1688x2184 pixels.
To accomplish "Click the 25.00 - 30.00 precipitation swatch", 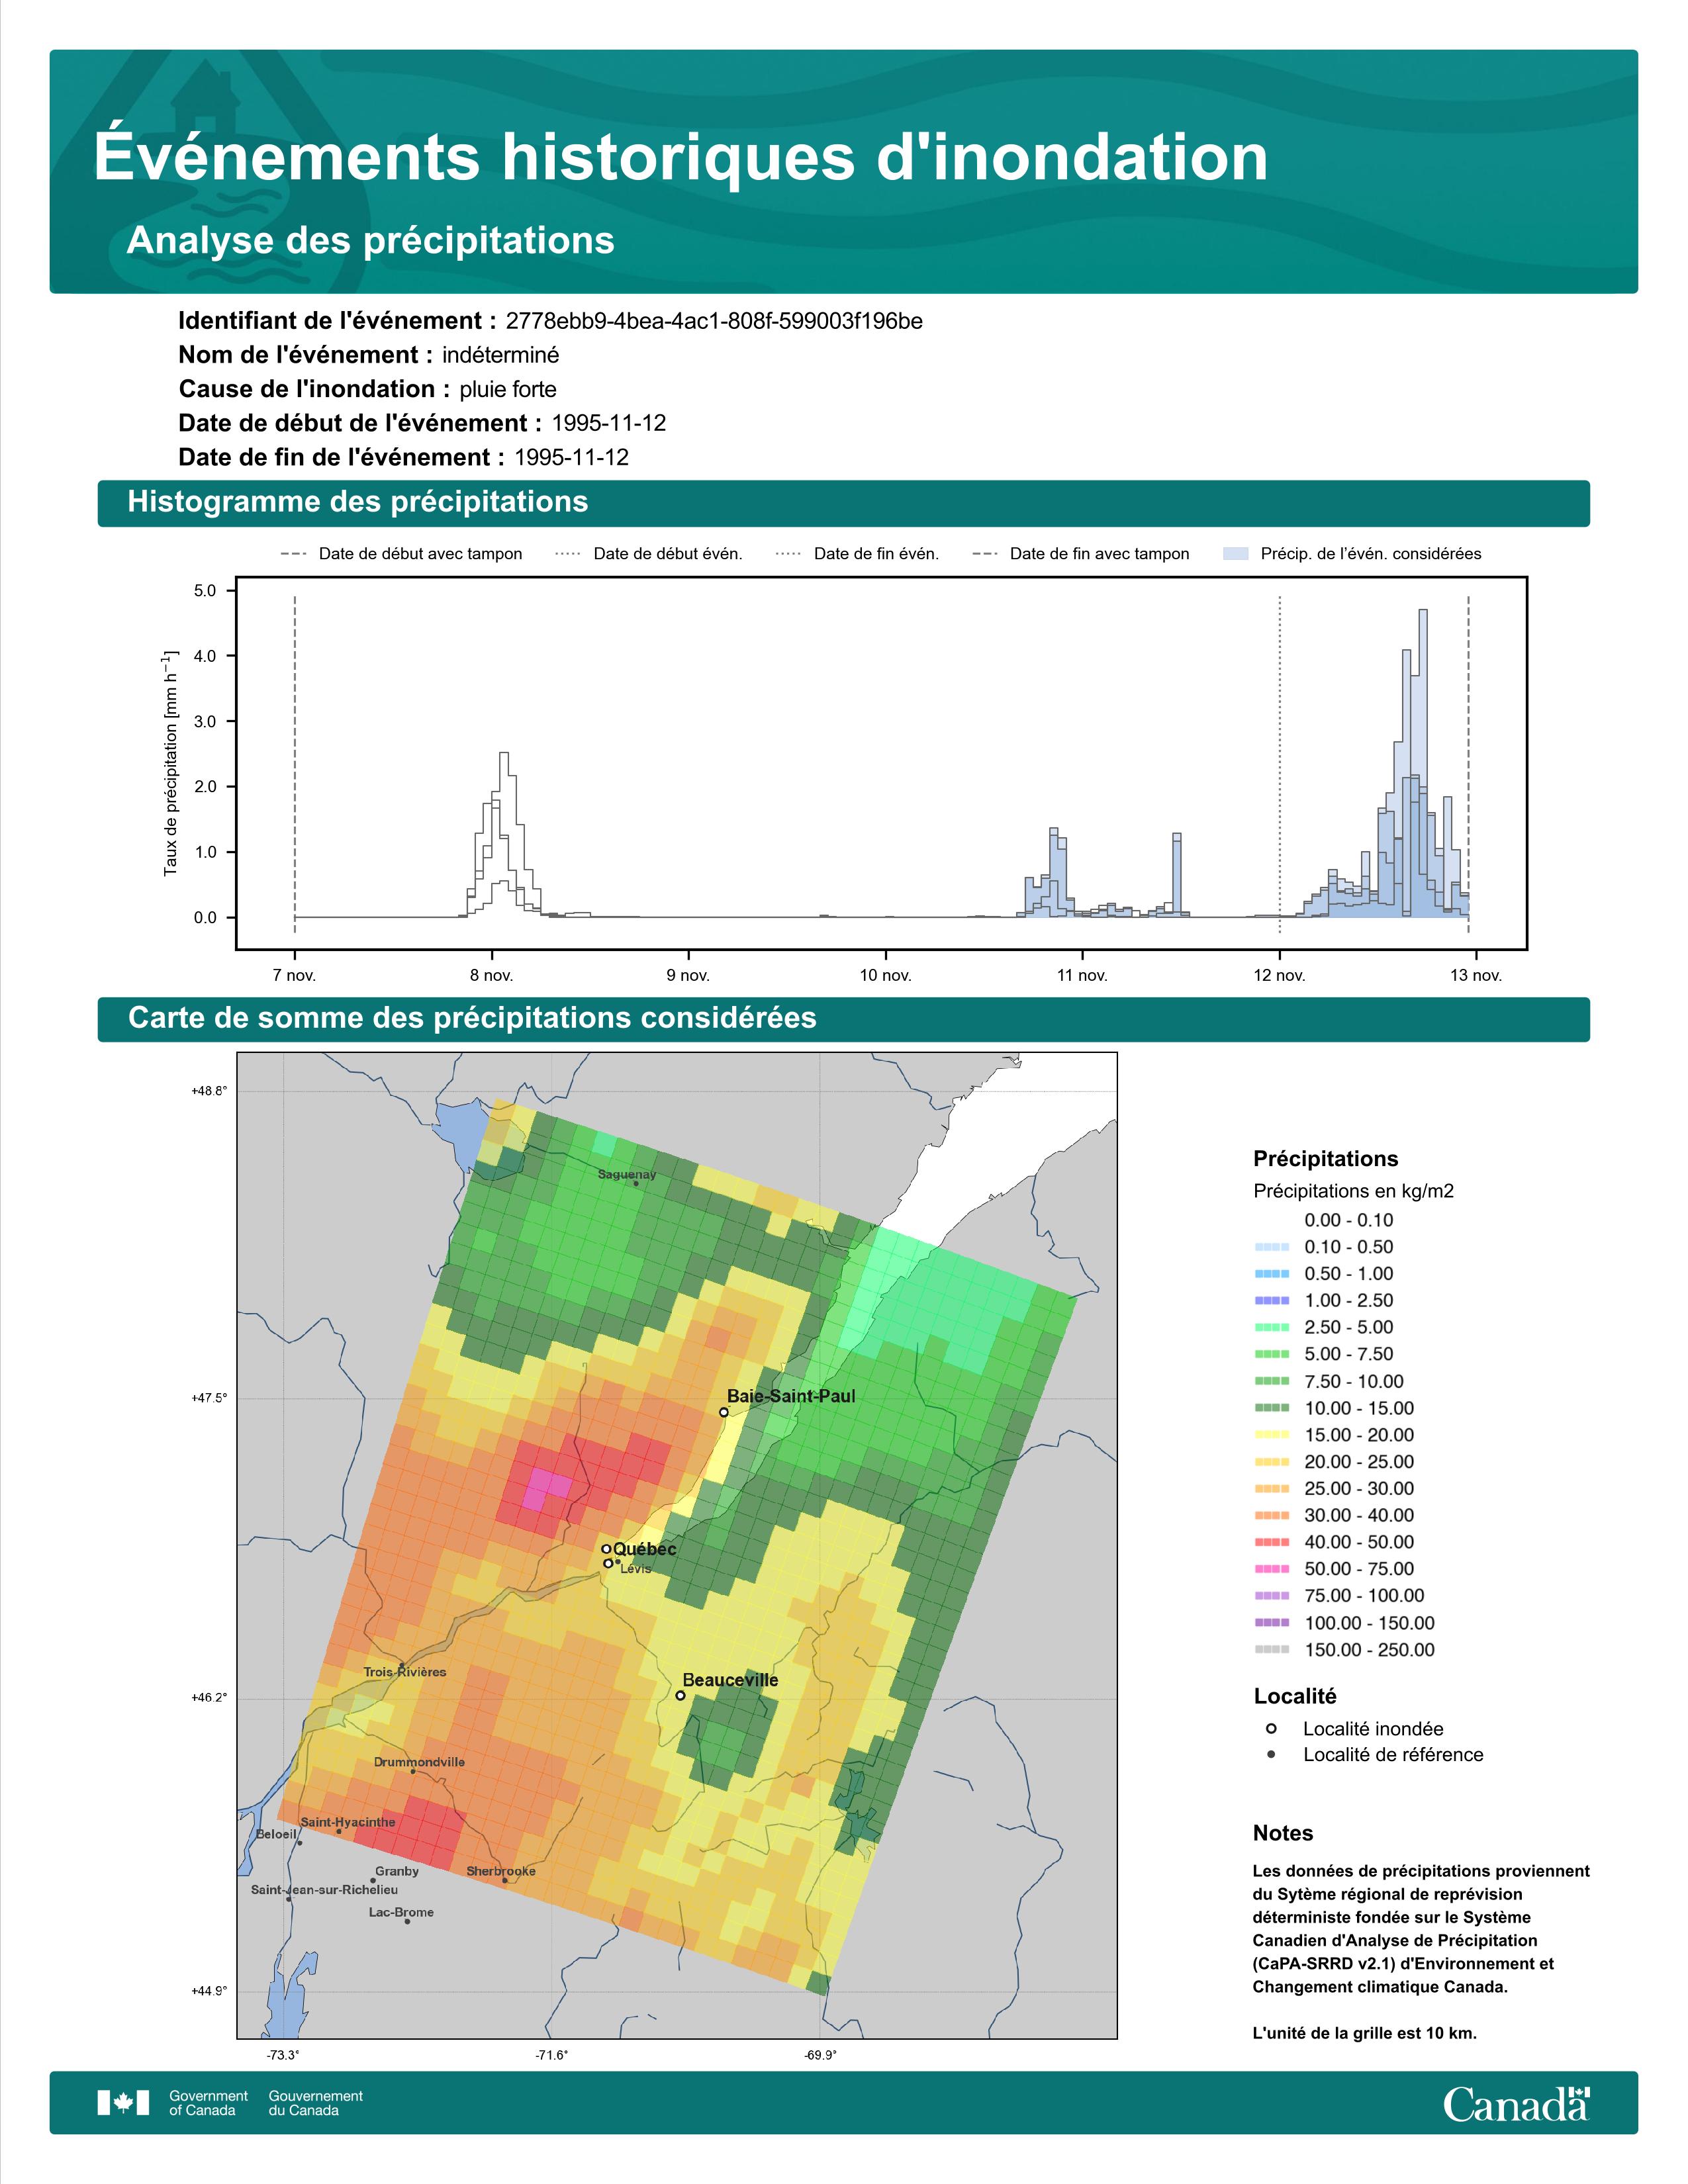I will (1271, 1489).
